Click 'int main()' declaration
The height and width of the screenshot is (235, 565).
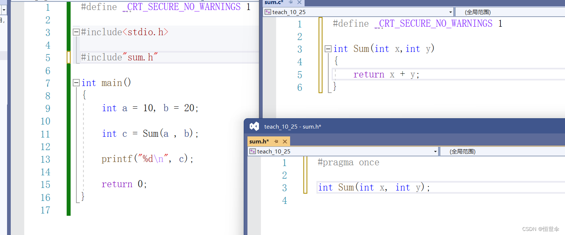106,83
